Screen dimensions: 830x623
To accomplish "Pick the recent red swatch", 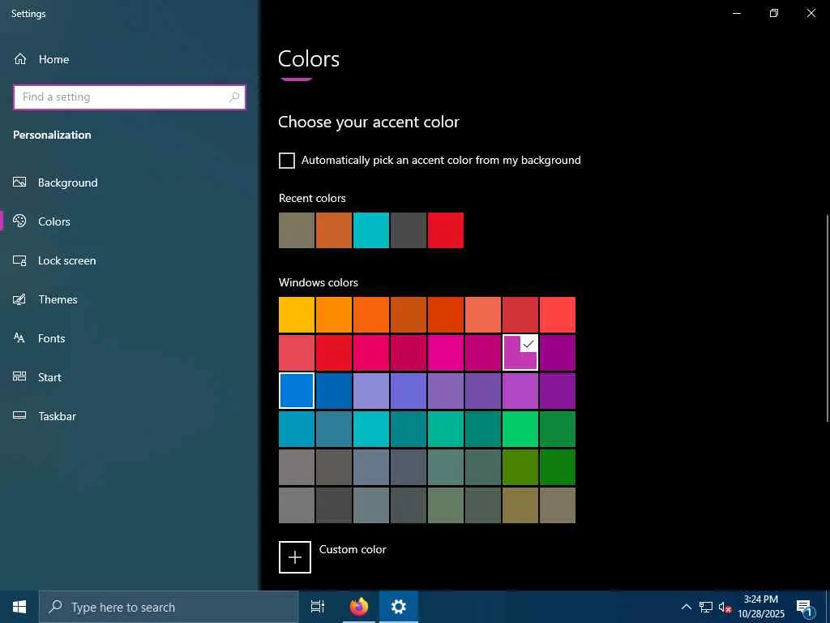I will pos(446,230).
